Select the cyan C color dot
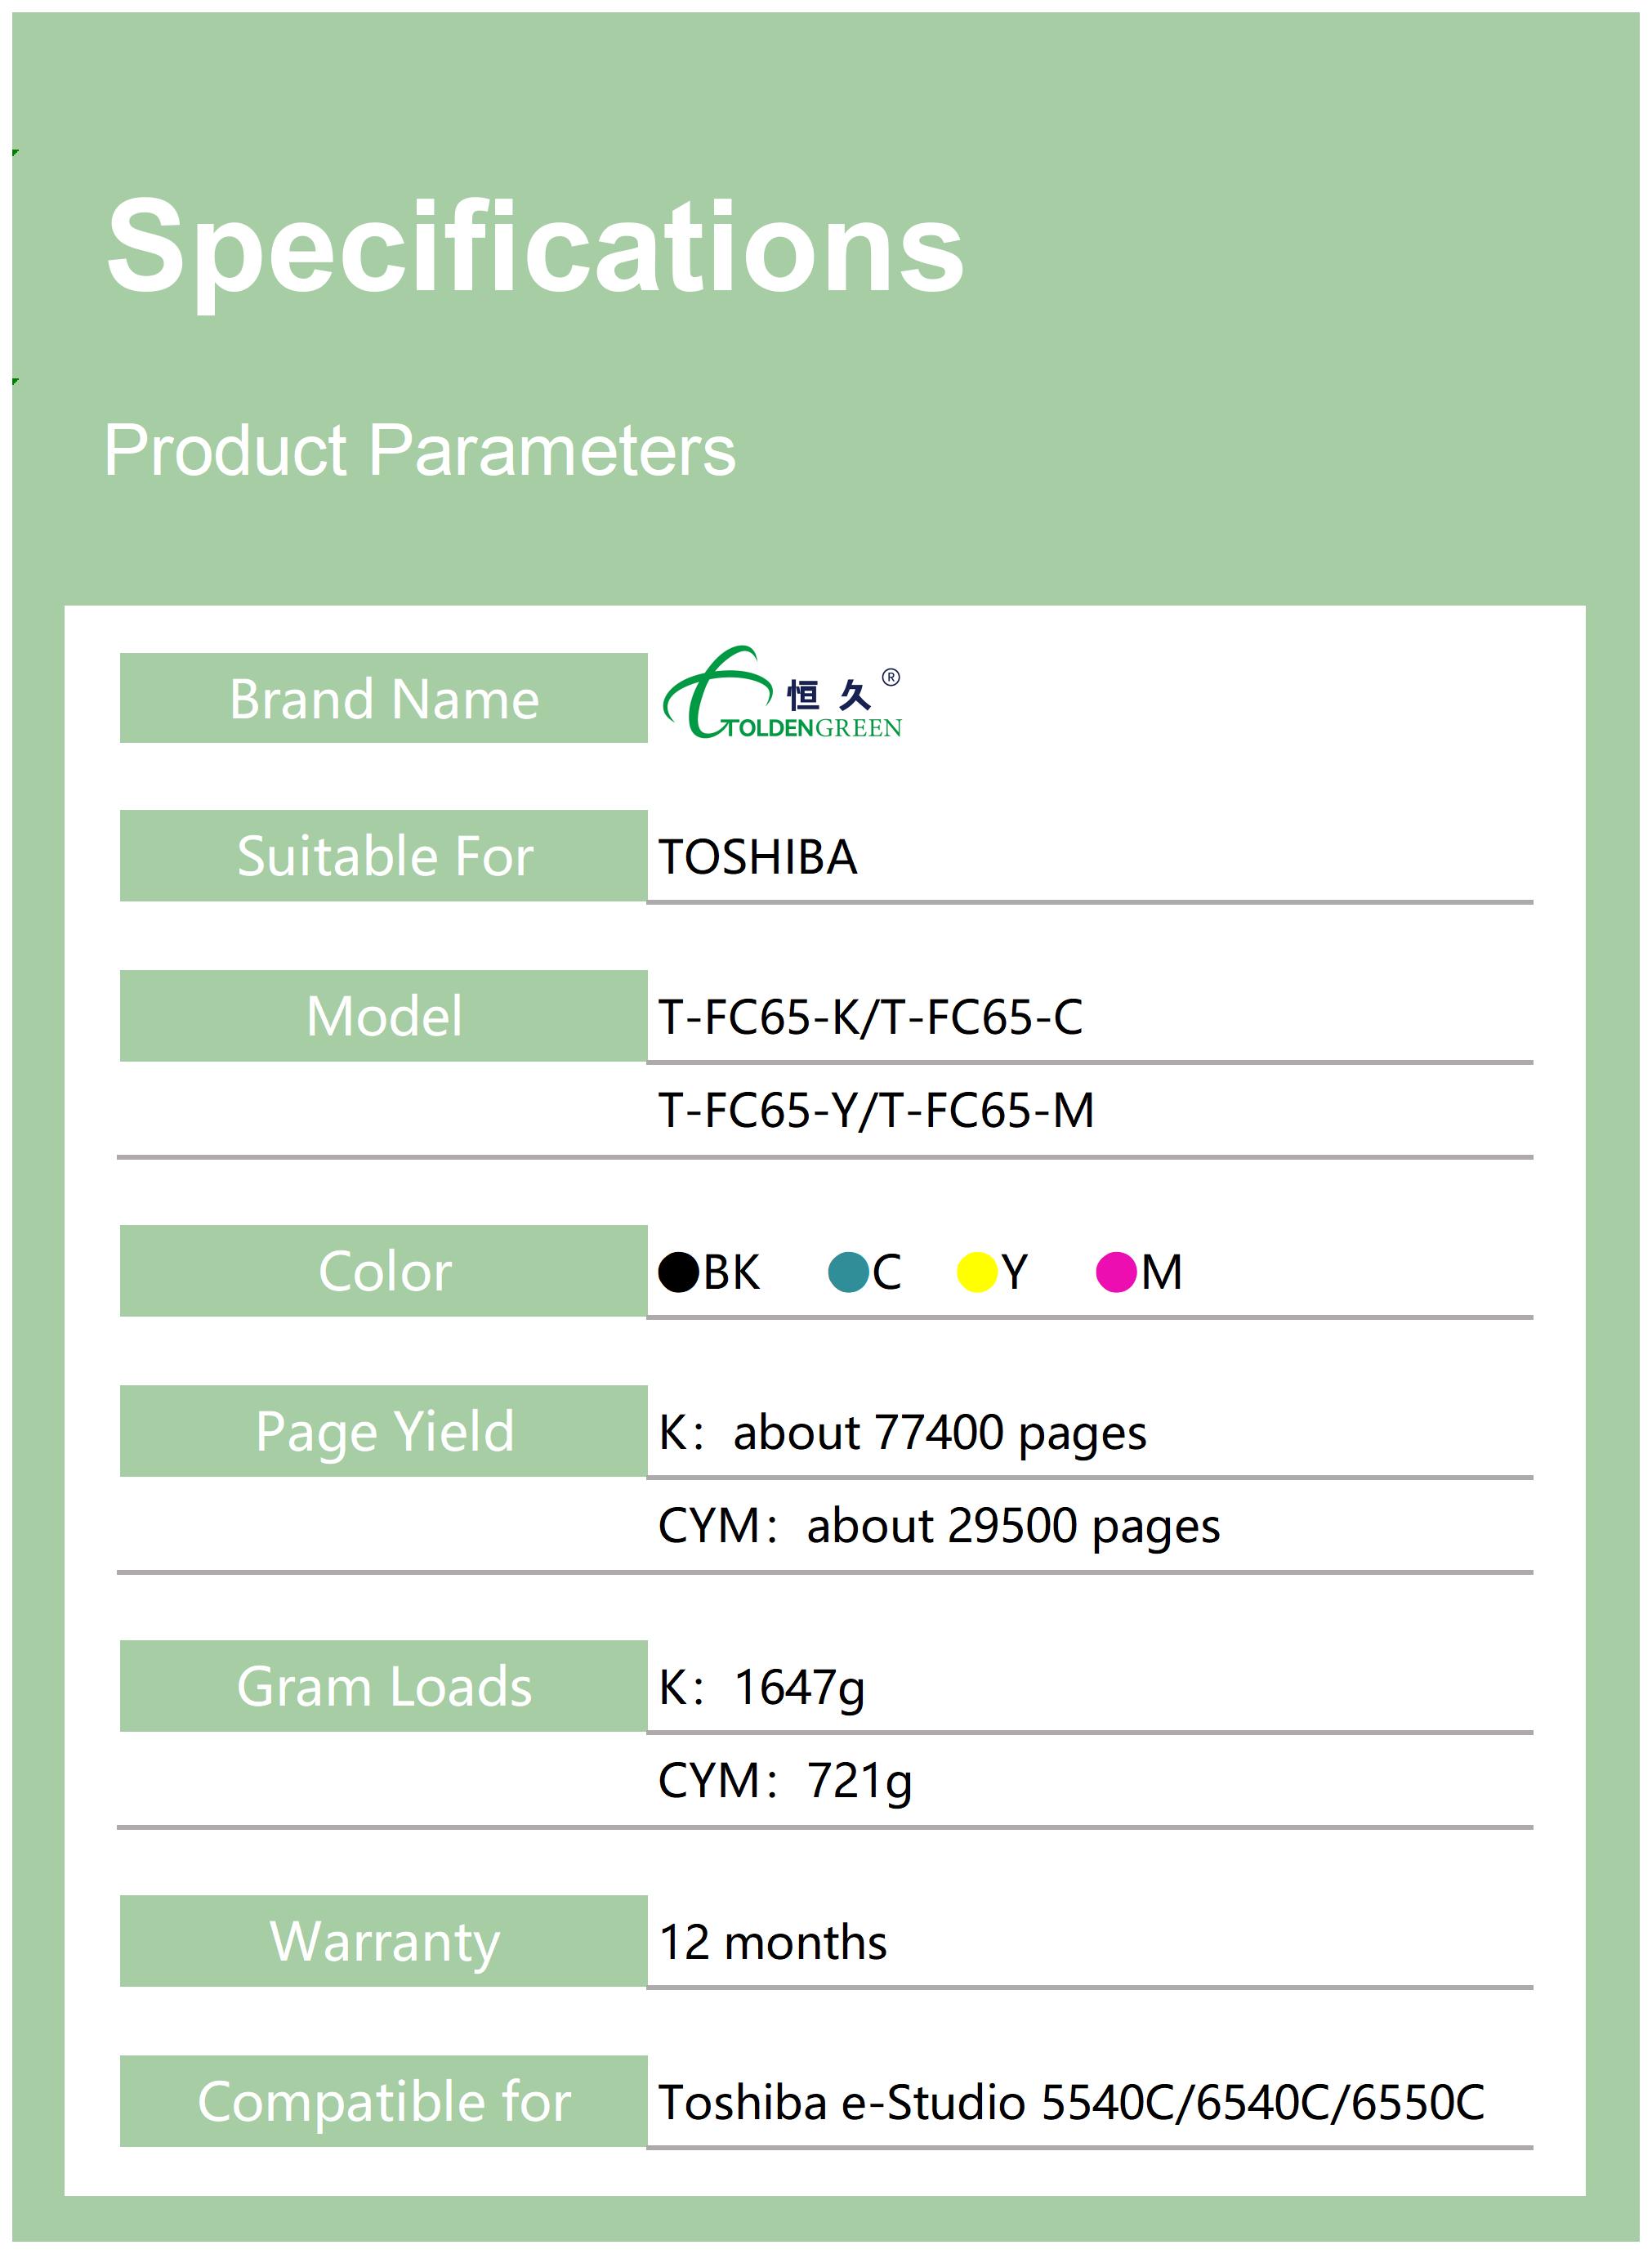 [x=848, y=1272]
